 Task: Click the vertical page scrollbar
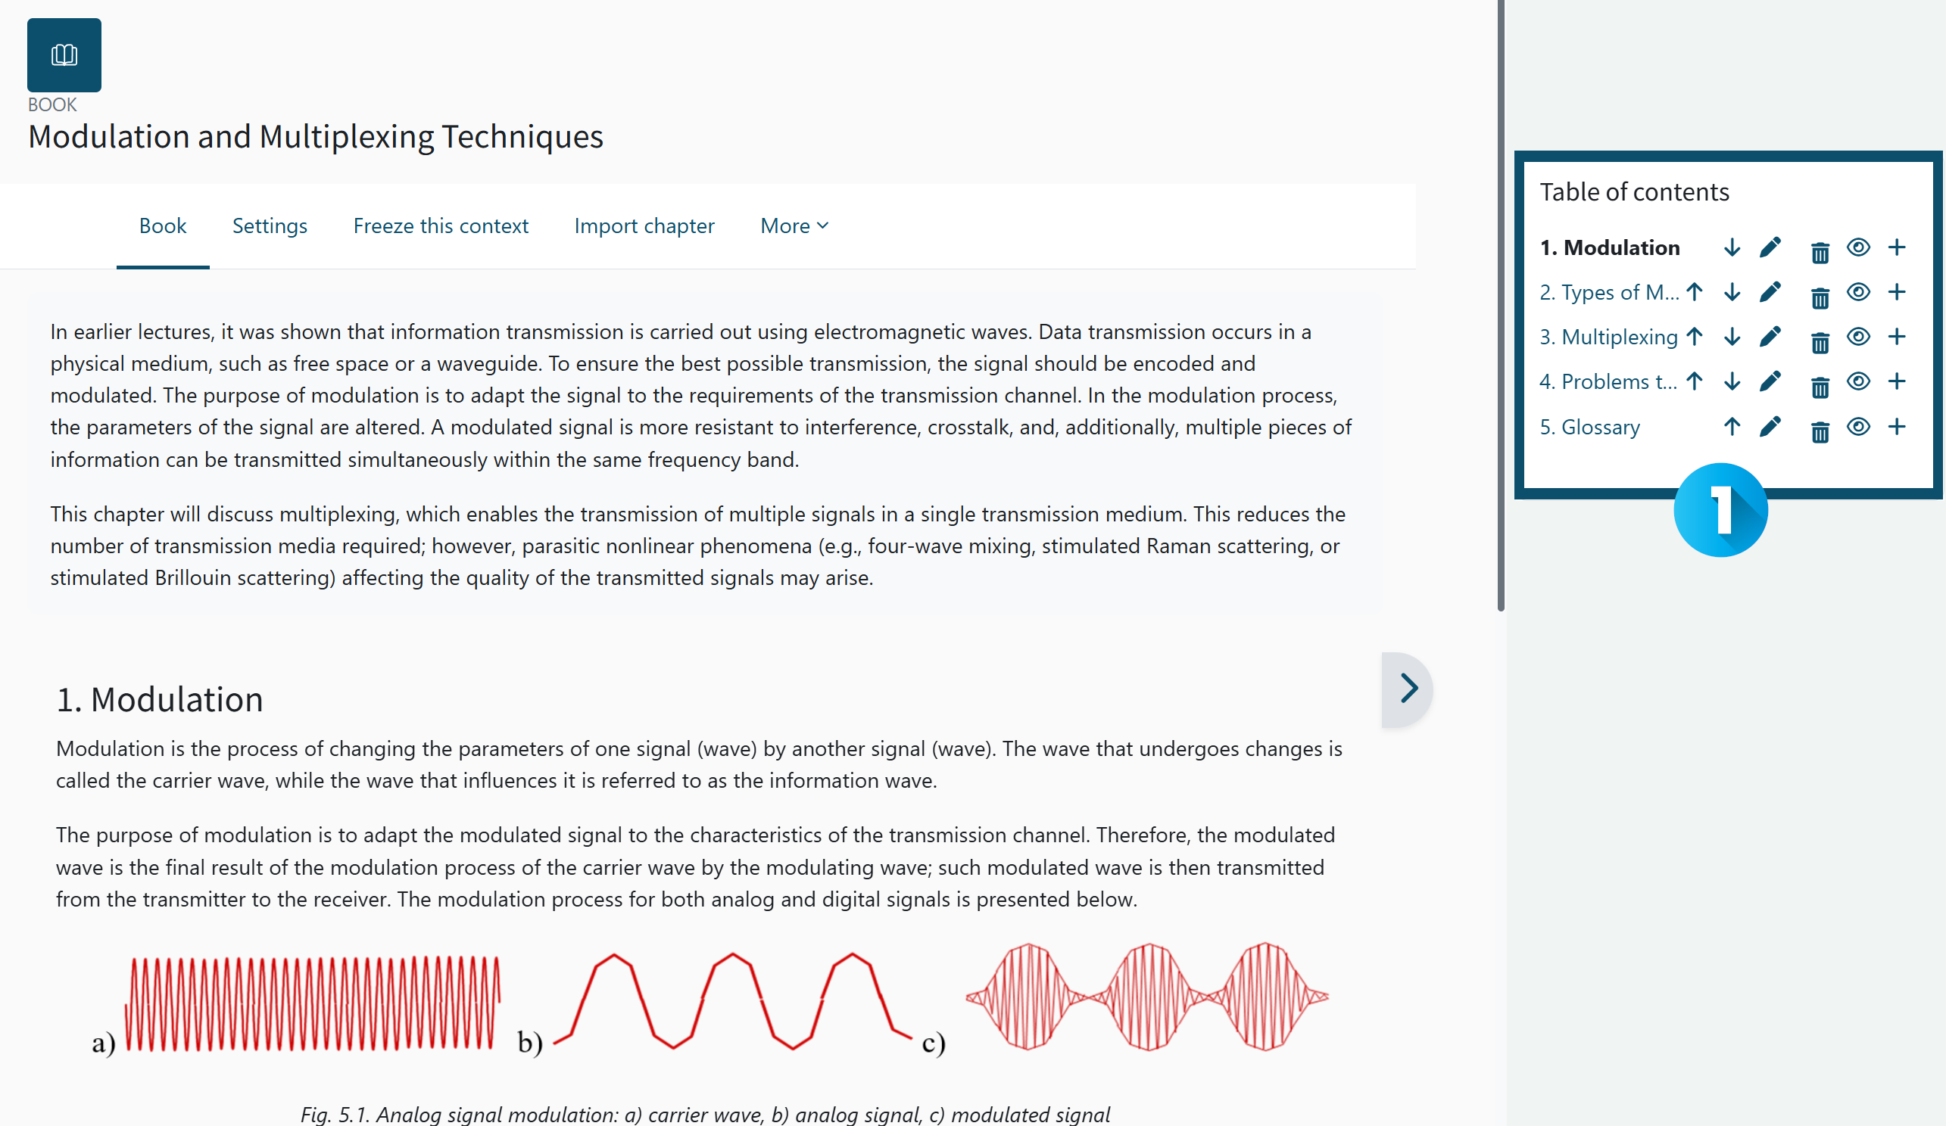1502,305
